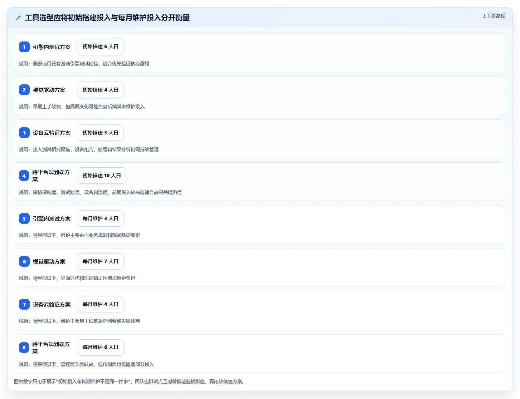Select the 初始搭建 4 人日 chip
The width and height of the screenshot is (520, 399).
(101, 90)
